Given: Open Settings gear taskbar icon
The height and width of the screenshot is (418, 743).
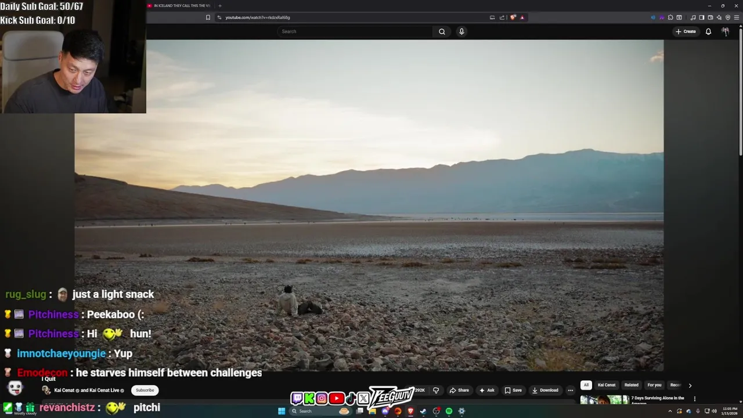Looking at the screenshot, I should 461,411.
